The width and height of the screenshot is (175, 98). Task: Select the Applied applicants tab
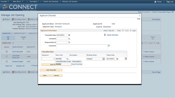click(x=23, y=38)
